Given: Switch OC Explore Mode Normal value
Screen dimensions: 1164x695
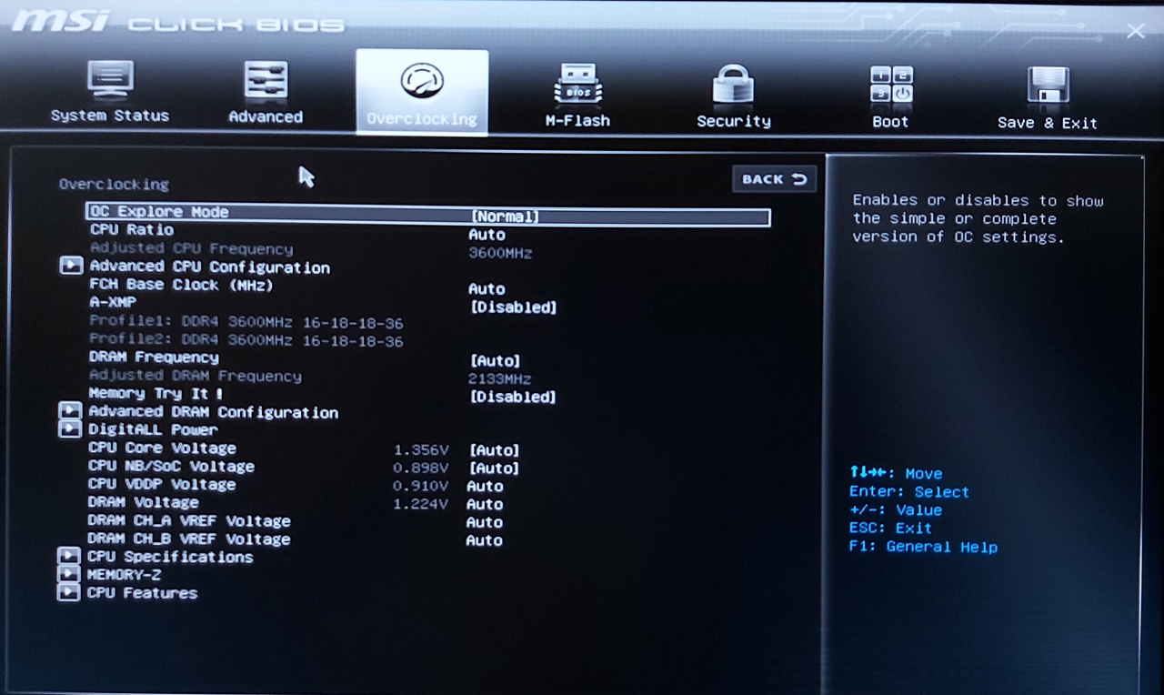Looking at the screenshot, I should [505, 217].
